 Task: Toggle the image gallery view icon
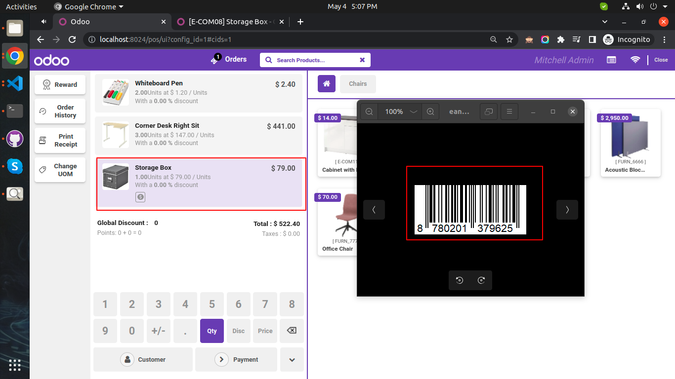[x=488, y=112]
